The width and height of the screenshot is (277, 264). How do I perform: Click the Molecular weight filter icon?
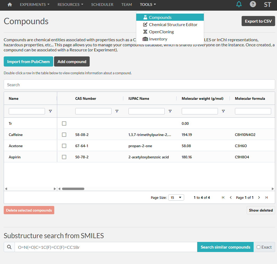pyautogui.click(x=223, y=111)
